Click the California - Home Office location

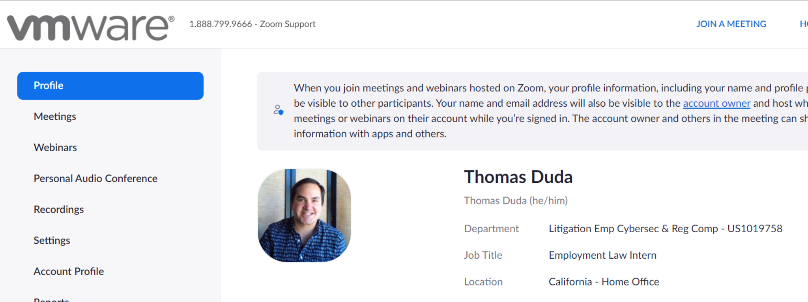coord(604,282)
